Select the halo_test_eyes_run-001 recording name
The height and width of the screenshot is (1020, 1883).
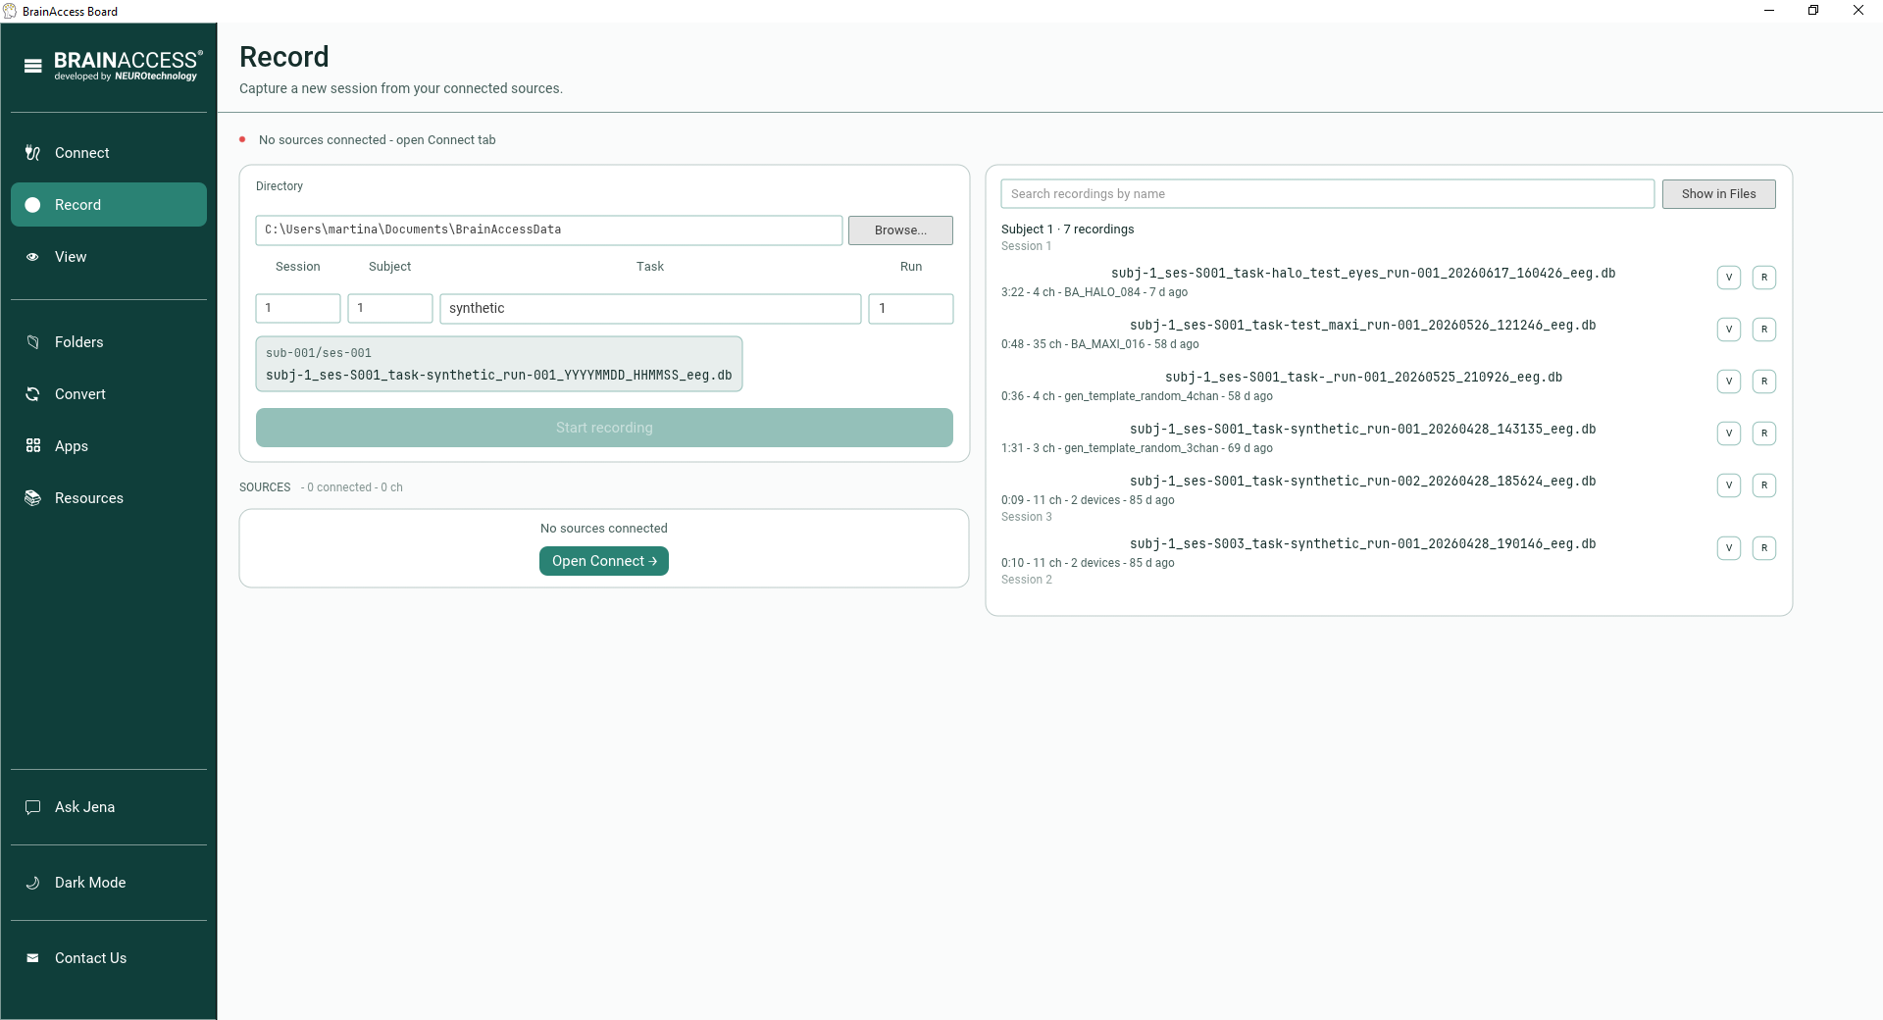point(1363,274)
